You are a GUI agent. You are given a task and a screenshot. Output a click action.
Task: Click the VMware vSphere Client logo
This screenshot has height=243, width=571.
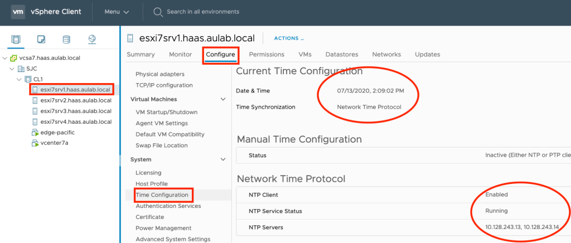[18, 12]
